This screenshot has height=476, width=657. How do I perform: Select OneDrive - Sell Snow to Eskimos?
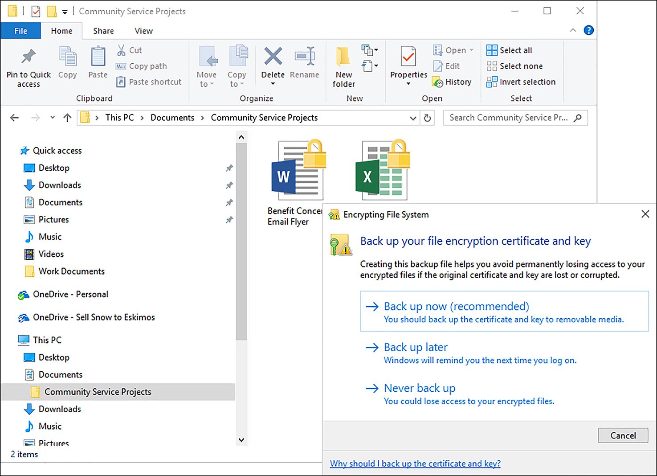pos(94,317)
